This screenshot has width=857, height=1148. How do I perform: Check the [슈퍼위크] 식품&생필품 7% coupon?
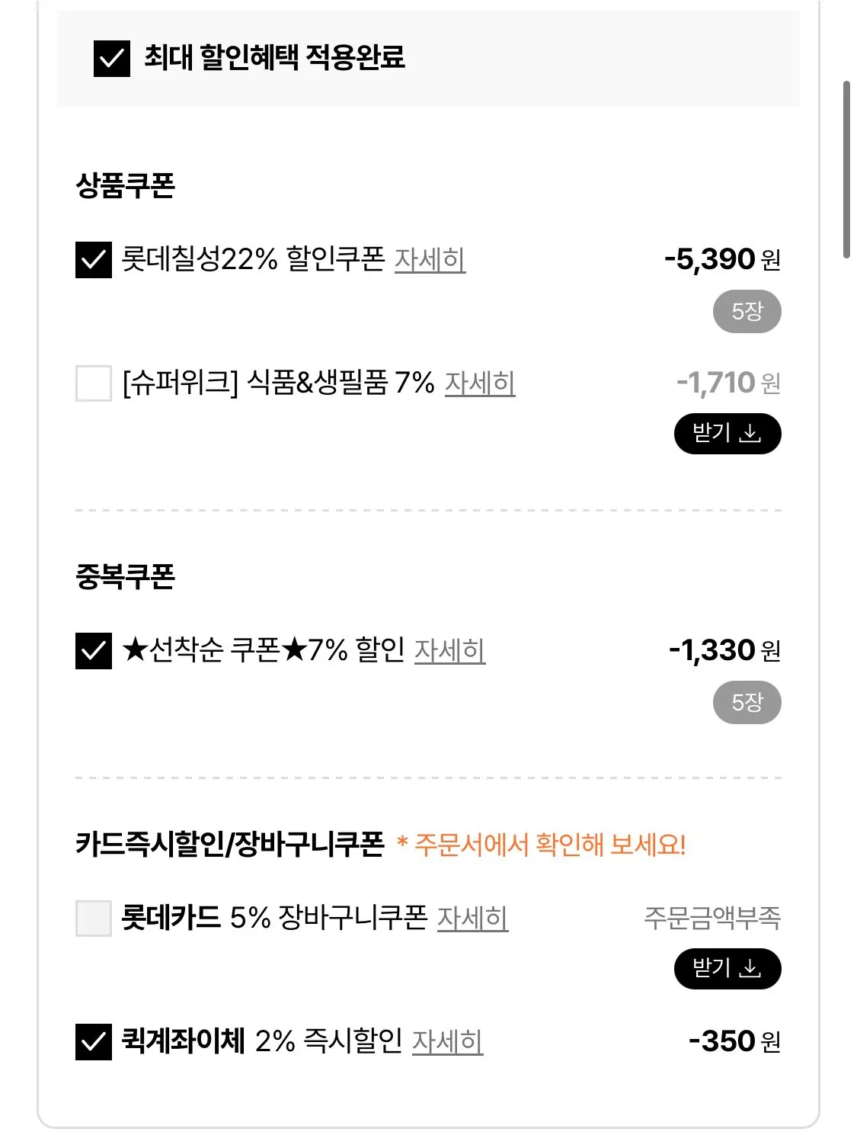click(x=94, y=383)
